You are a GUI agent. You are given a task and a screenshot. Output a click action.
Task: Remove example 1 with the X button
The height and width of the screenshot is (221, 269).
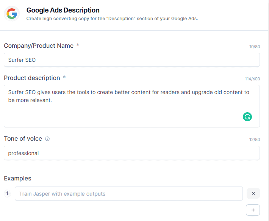[253, 193]
